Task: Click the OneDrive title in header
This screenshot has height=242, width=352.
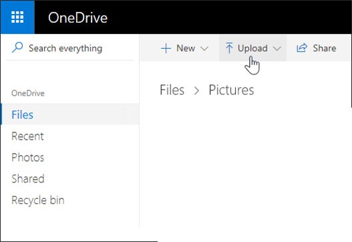Action: [77, 18]
